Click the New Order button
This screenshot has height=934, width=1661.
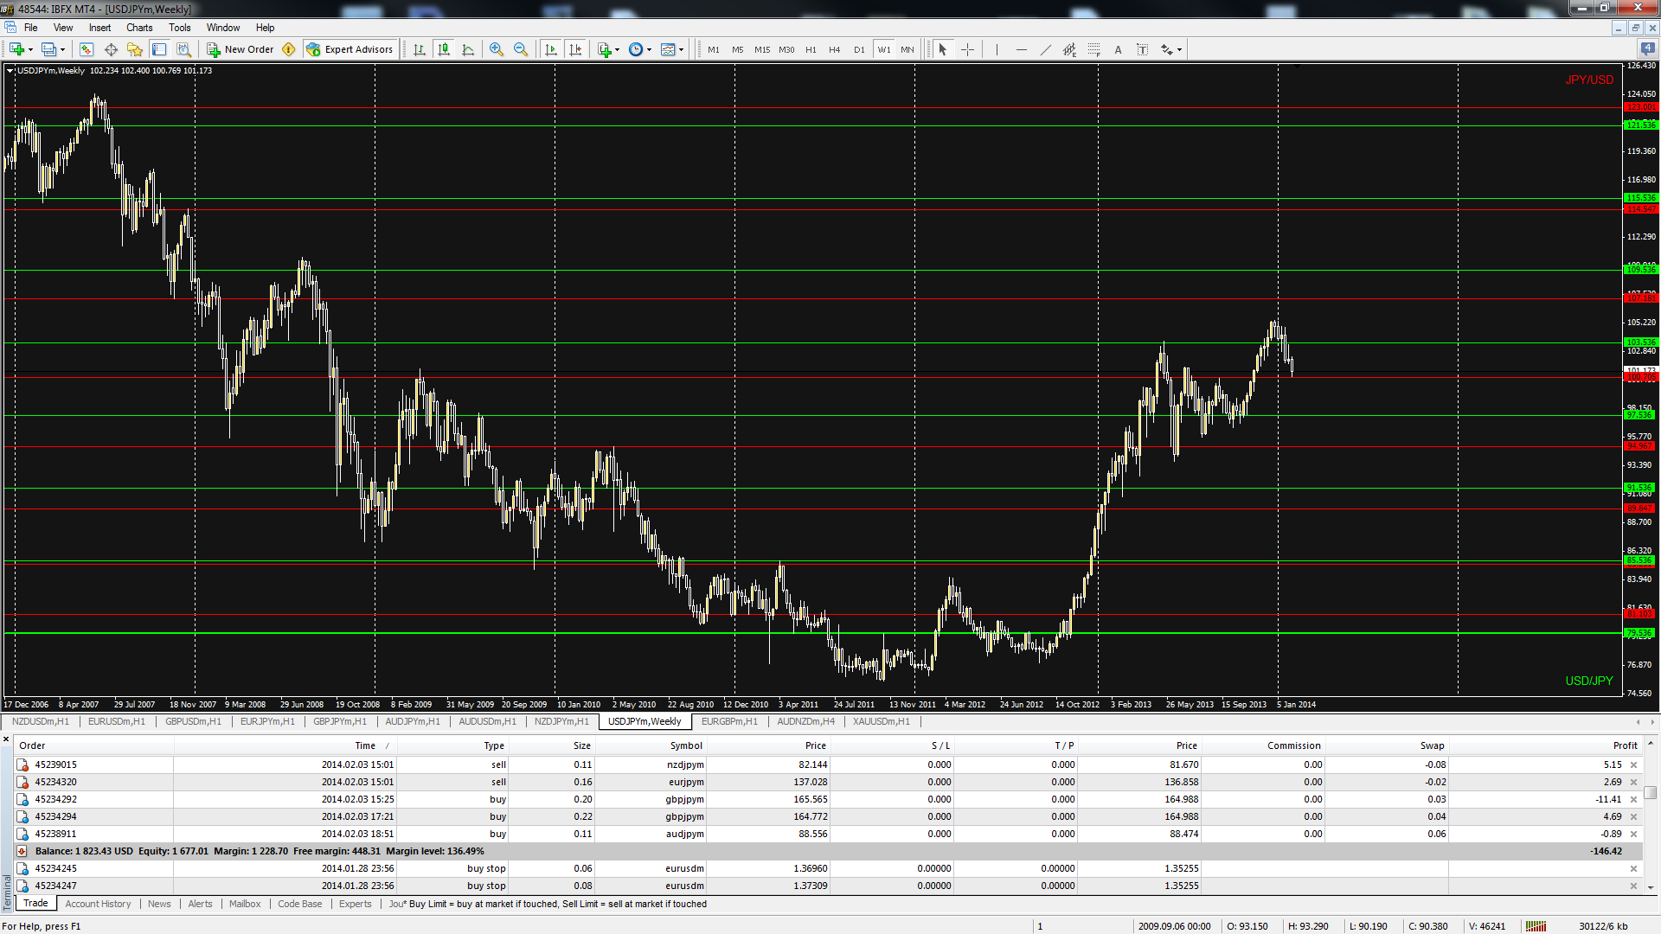240,49
